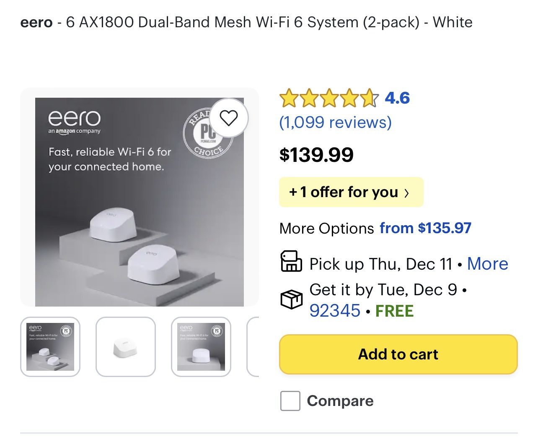Open the 1,099 reviews link
This screenshot has width=538, height=437.
(x=335, y=122)
